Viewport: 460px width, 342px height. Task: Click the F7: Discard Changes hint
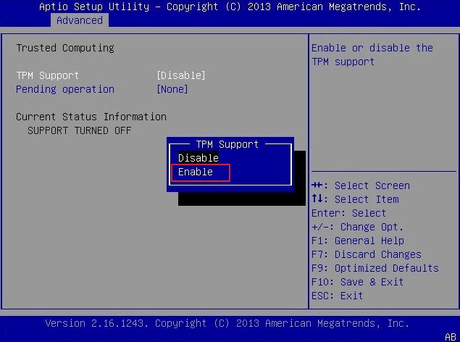pos(367,254)
